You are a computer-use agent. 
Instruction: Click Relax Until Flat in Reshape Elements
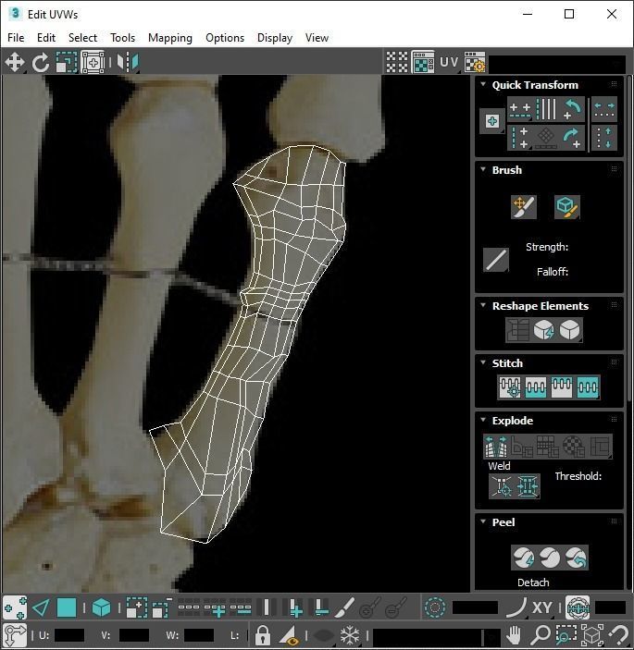[x=543, y=330]
